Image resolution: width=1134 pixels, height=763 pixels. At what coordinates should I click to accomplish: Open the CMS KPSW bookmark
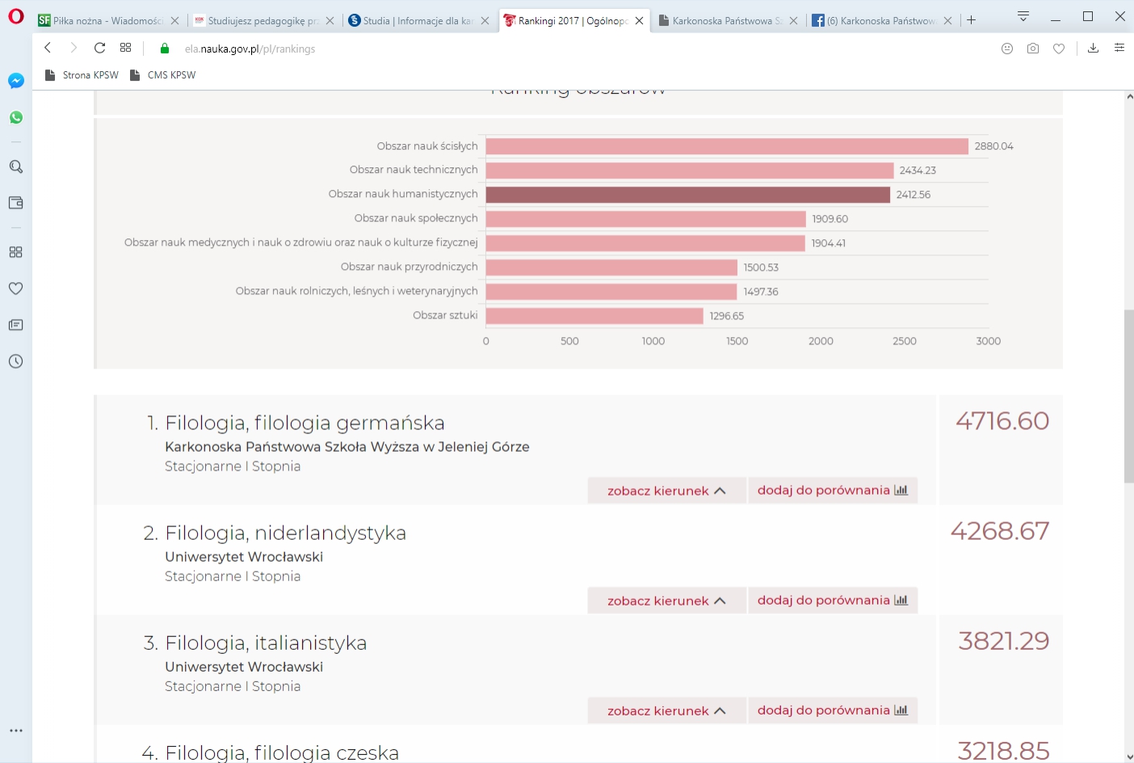coord(163,75)
